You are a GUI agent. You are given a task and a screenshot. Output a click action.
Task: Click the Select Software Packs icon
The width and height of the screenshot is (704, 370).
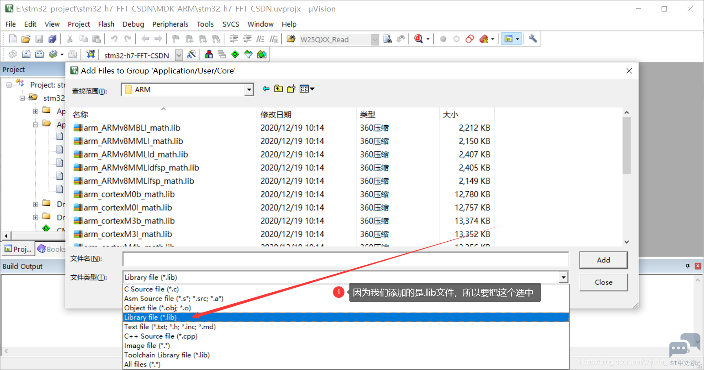point(249,54)
